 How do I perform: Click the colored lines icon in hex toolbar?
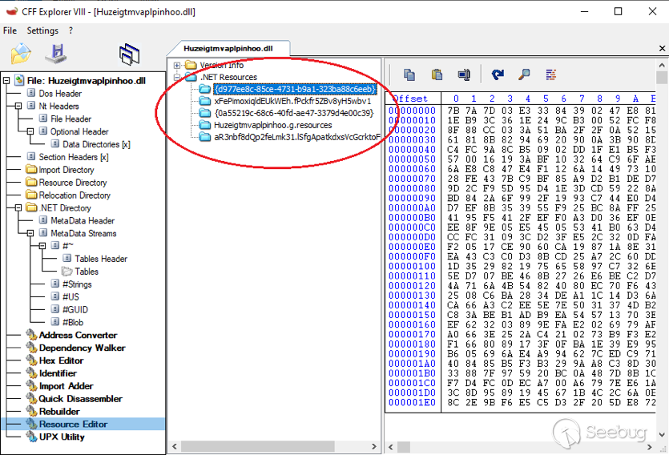tap(550, 74)
